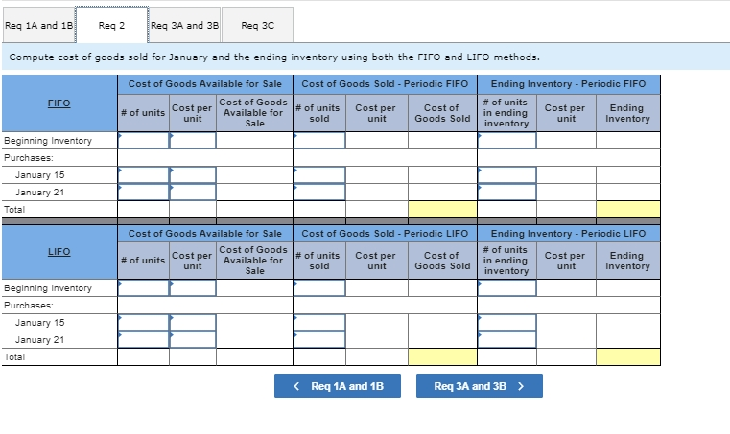Viewport: 730px width, 434px height.
Task: Click the LIFO total Cost of Goods Sold yellow cell
Action: [442, 356]
